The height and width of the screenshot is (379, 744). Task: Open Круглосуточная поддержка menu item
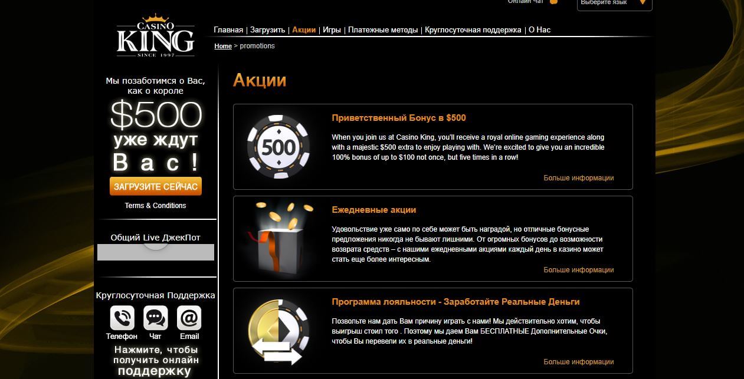pyautogui.click(x=473, y=29)
